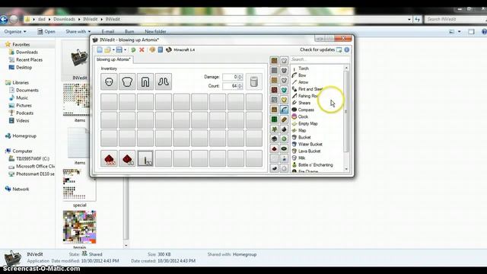
Task: Click the Save floppy disk icon in INVedit
Action: pos(119,49)
